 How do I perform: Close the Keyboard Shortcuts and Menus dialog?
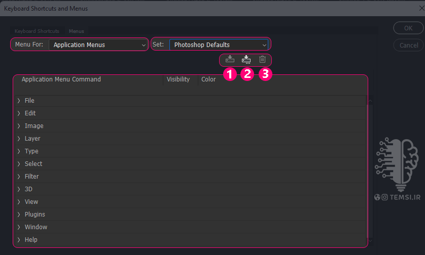pyautogui.click(x=422, y=9)
